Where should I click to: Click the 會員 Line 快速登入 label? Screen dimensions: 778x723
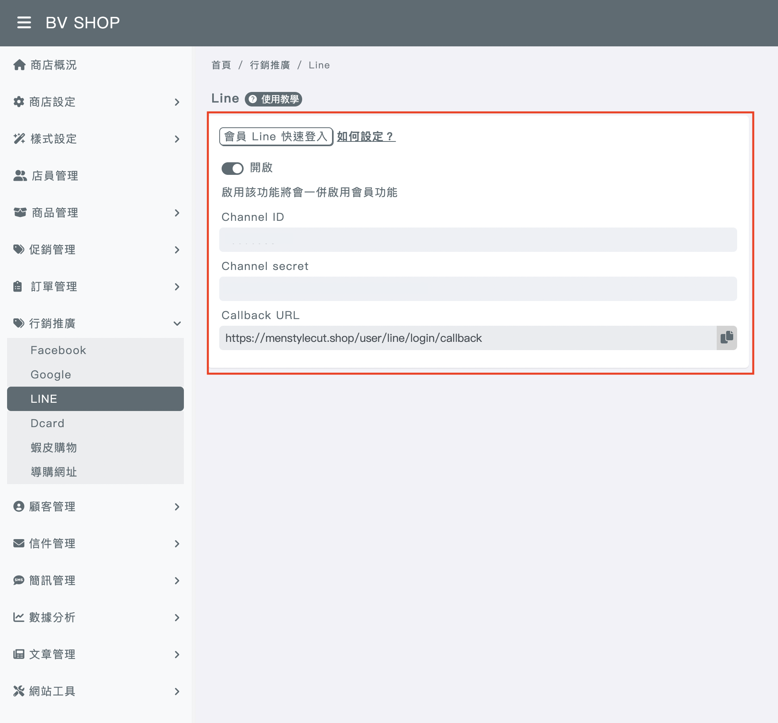click(276, 136)
